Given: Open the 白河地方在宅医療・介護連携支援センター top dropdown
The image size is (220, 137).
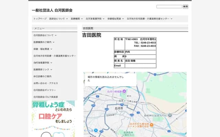Looking at the screenshot, I should click(150, 19).
